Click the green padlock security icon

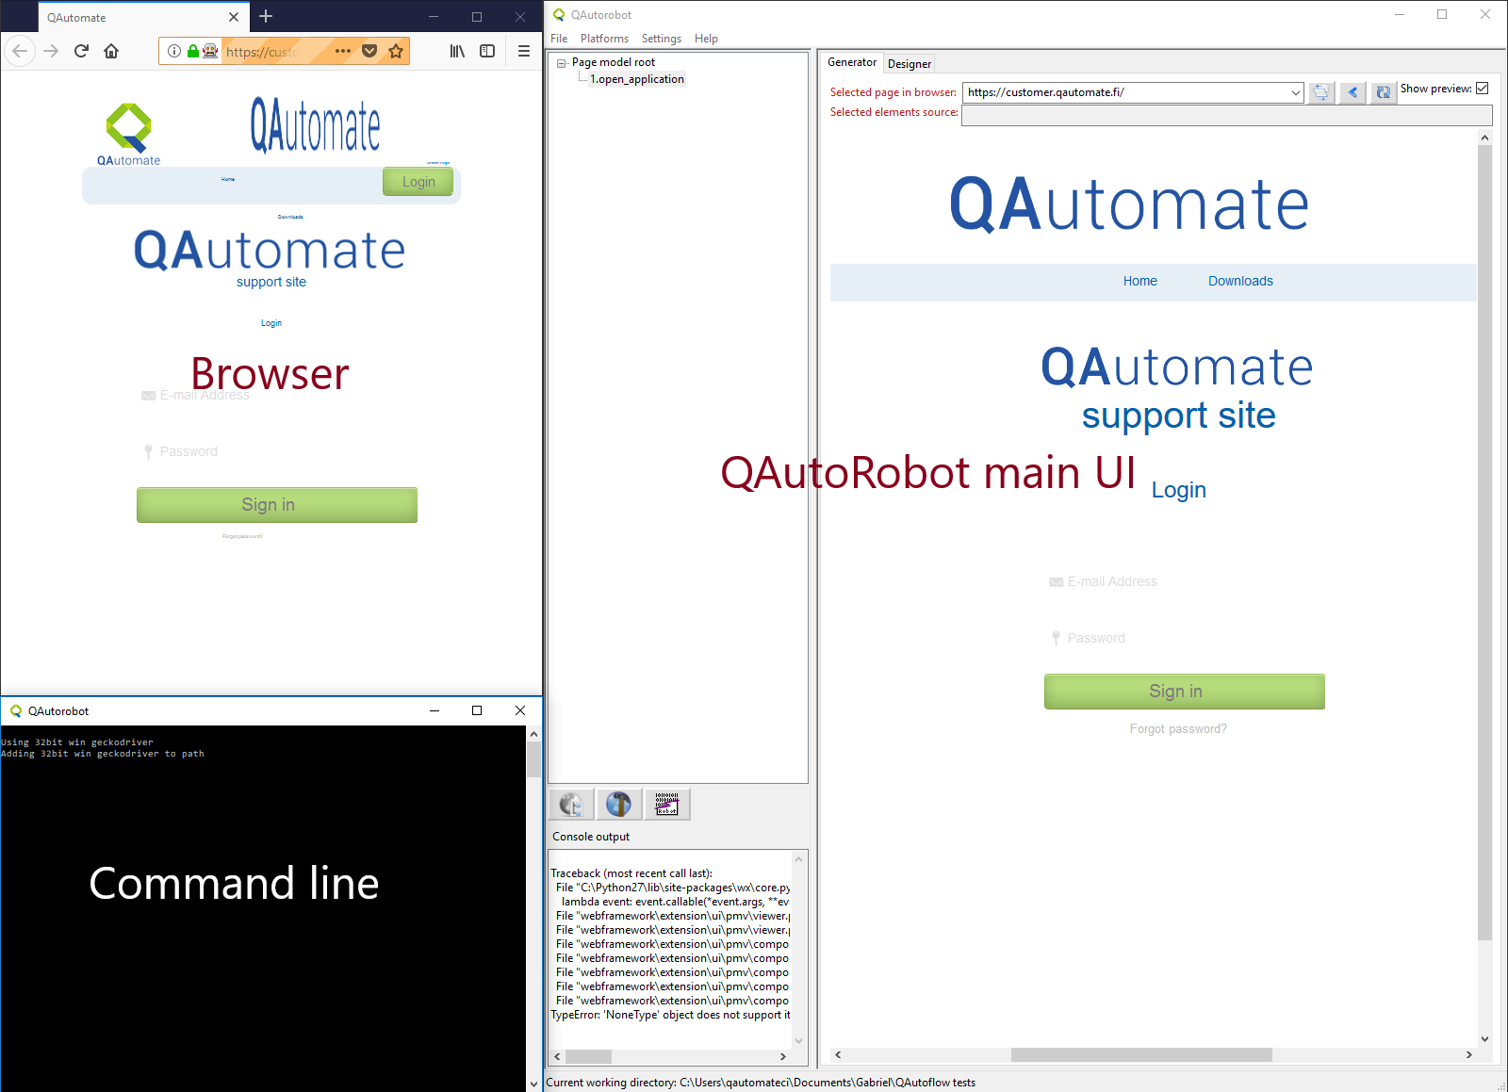click(x=193, y=51)
